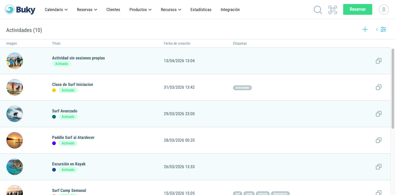
Task: Click Activado badge of Paddle Surf al Atardecer
Action: pos(68,143)
